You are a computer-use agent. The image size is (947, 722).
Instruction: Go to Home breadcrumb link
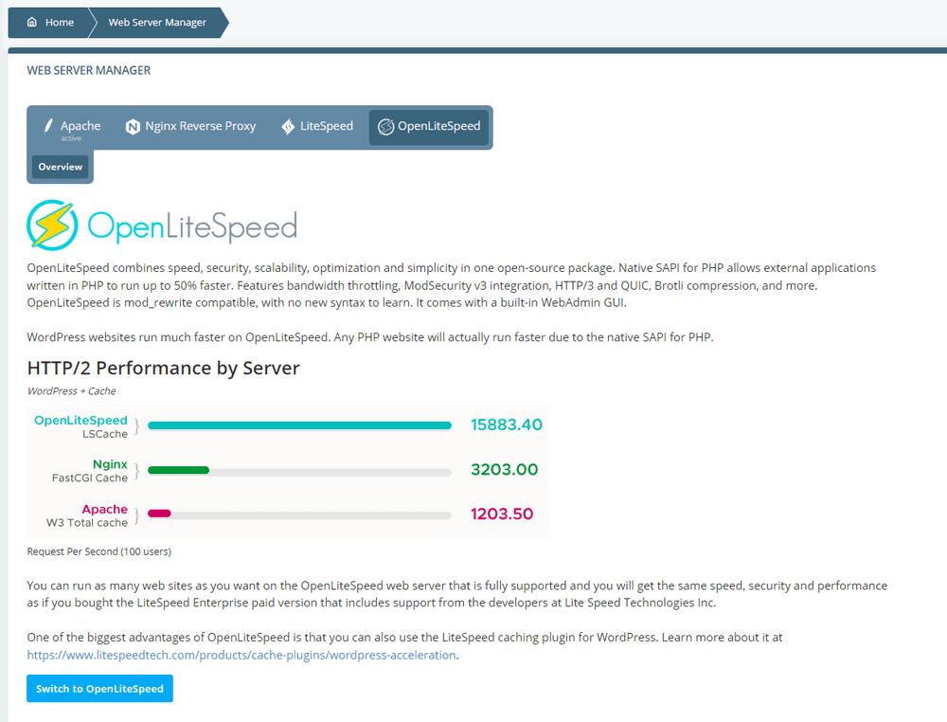click(x=51, y=23)
